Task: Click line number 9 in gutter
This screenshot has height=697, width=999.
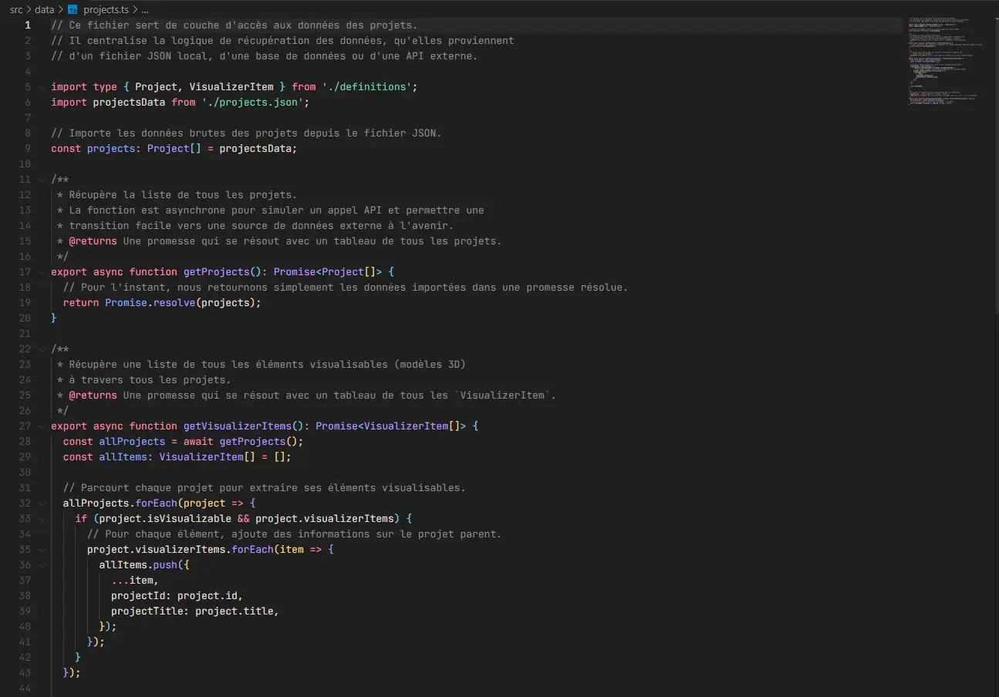Action: [28, 148]
